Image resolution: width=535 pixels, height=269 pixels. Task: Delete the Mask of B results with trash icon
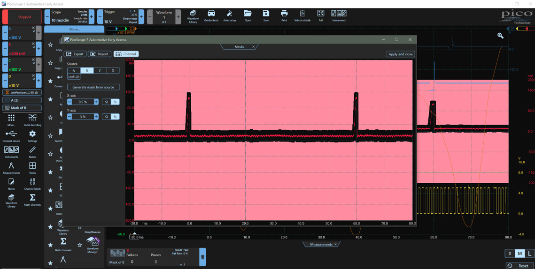coord(203,257)
